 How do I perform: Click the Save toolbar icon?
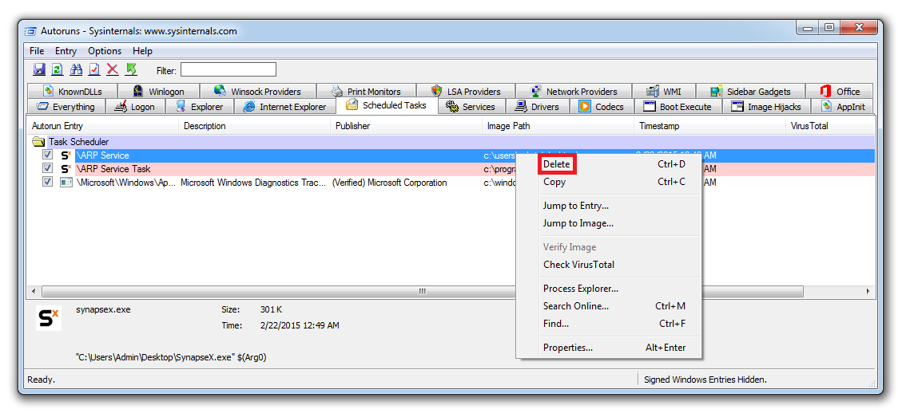click(38, 70)
